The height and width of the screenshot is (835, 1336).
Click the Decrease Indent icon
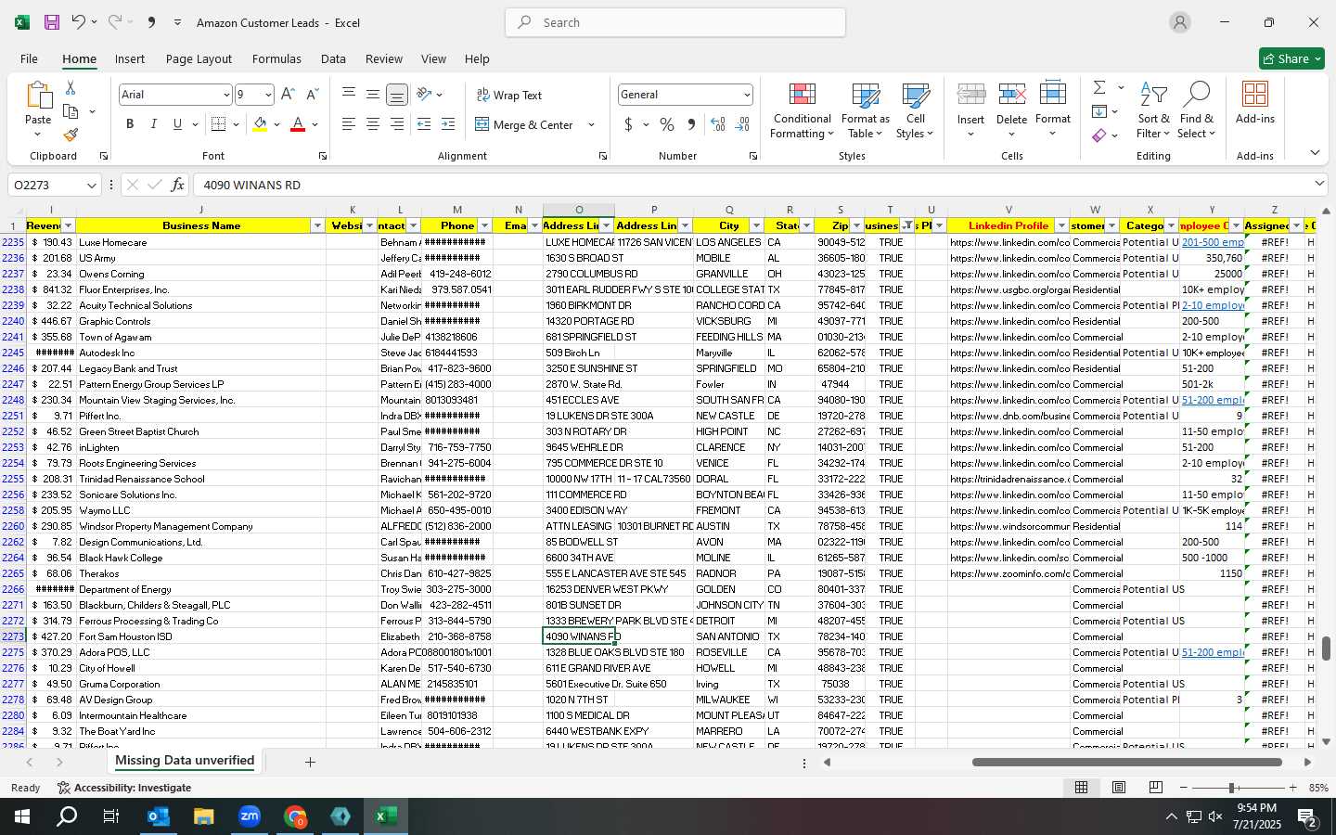pyautogui.click(x=424, y=124)
